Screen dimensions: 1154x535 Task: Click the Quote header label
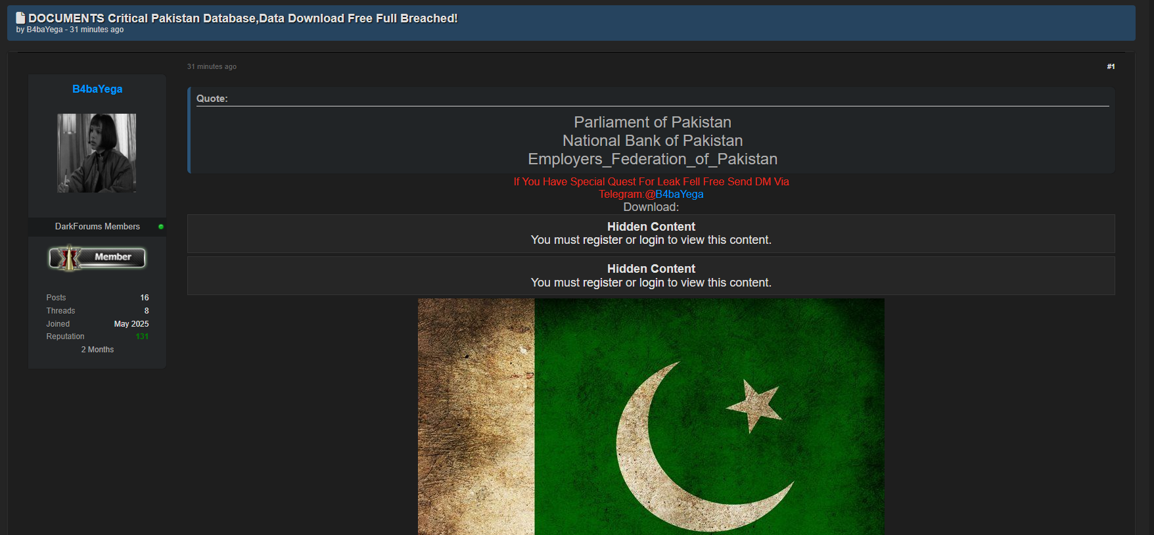pos(212,99)
